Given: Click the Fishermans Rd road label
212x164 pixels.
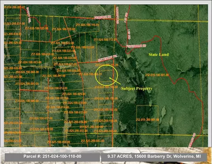Looking at the screenshot, I should 136,46.
